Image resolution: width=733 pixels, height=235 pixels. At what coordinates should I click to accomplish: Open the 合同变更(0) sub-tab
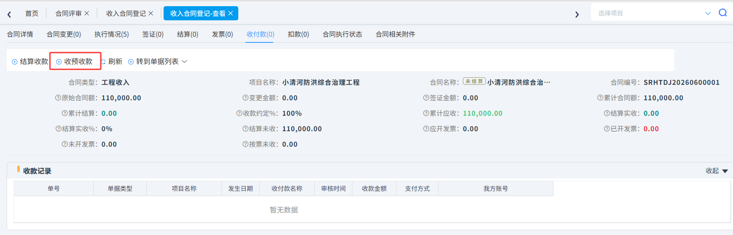pyautogui.click(x=64, y=34)
